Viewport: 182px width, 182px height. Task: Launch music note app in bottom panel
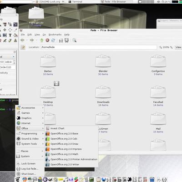[66, 180]
